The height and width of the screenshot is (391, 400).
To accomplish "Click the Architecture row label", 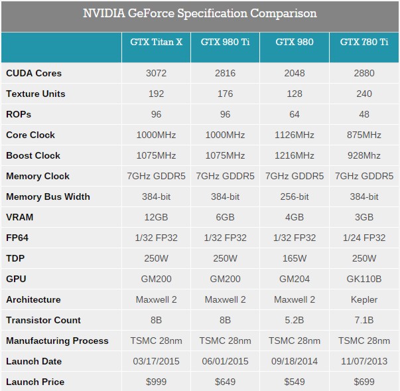I will (x=33, y=299).
